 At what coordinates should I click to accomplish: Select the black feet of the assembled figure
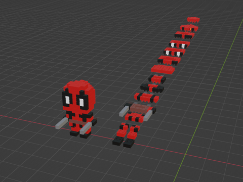tap(80, 134)
